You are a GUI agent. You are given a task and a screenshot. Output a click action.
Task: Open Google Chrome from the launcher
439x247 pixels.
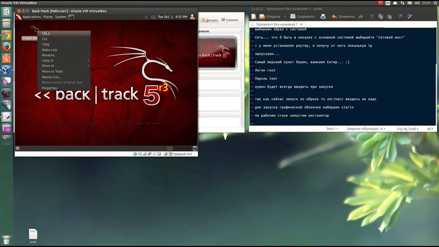click(6, 36)
